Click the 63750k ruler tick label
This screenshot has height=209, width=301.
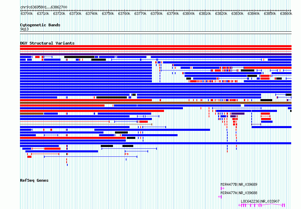click(108, 14)
